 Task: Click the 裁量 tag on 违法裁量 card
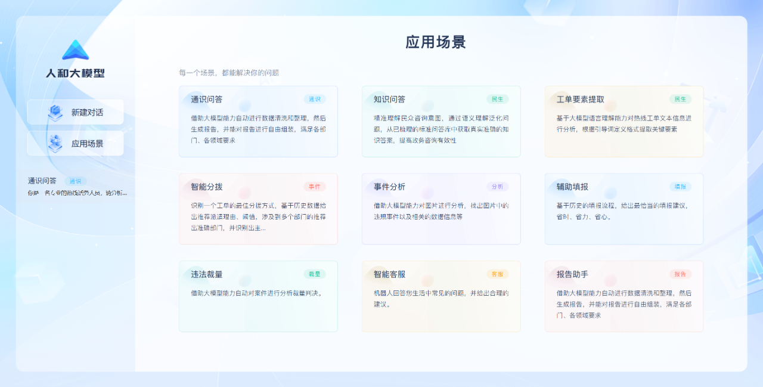coord(314,274)
